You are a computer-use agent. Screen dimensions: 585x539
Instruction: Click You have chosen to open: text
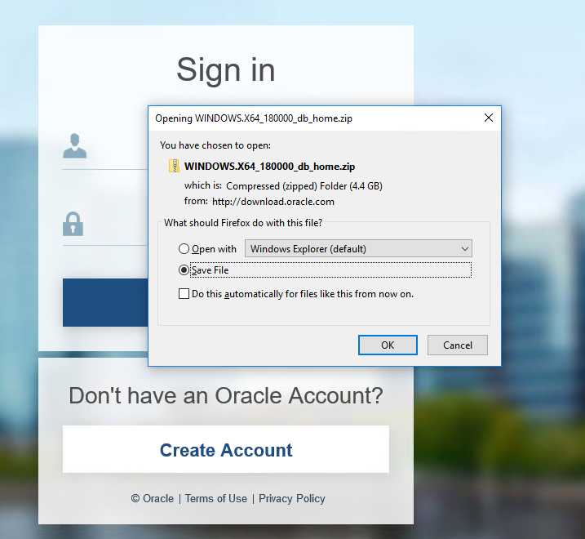[215, 145]
